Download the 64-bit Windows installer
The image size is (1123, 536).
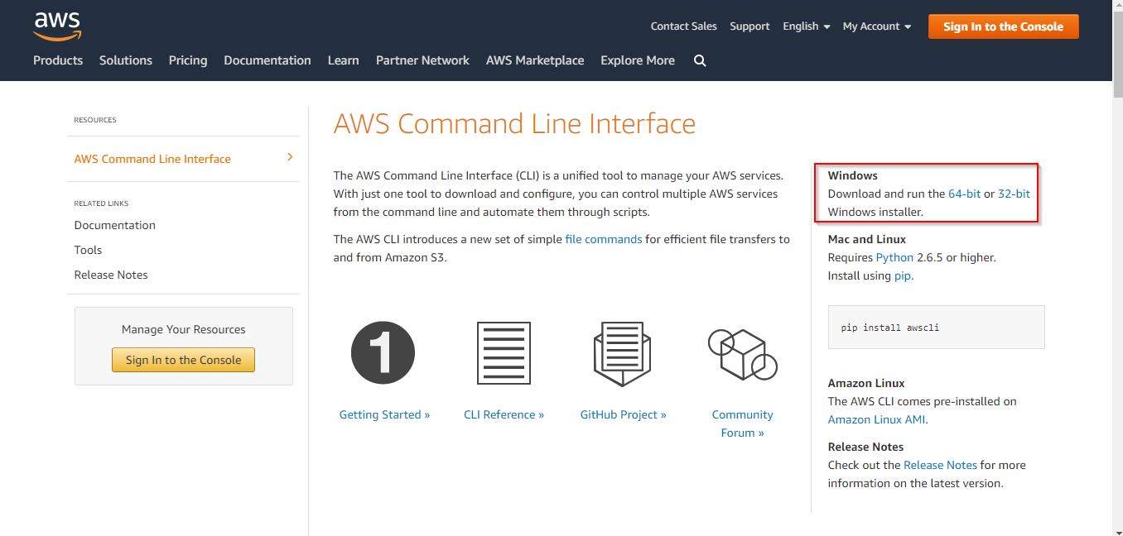[966, 193]
